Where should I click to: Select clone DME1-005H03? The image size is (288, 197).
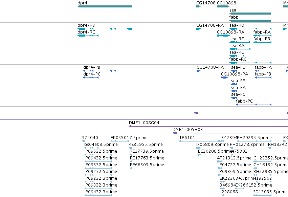click(230, 133)
